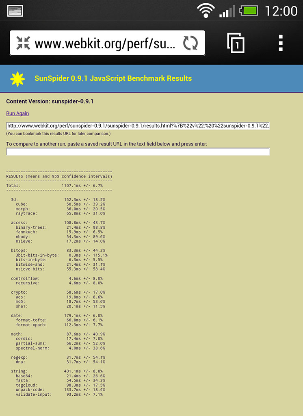Click the morph: 36.0ms row
303x416 pixels.
coord(60,209)
